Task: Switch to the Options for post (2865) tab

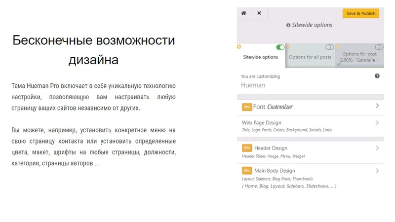Action: pos(359,56)
